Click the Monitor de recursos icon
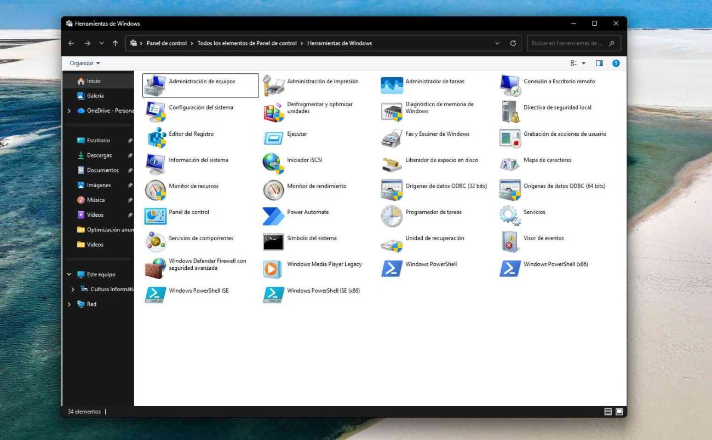The image size is (712, 440). (156, 190)
